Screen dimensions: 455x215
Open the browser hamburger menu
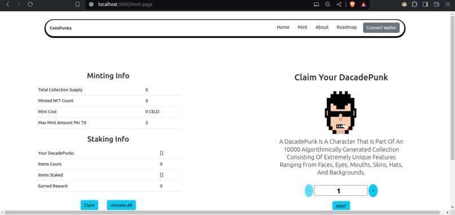coord(448,5)
